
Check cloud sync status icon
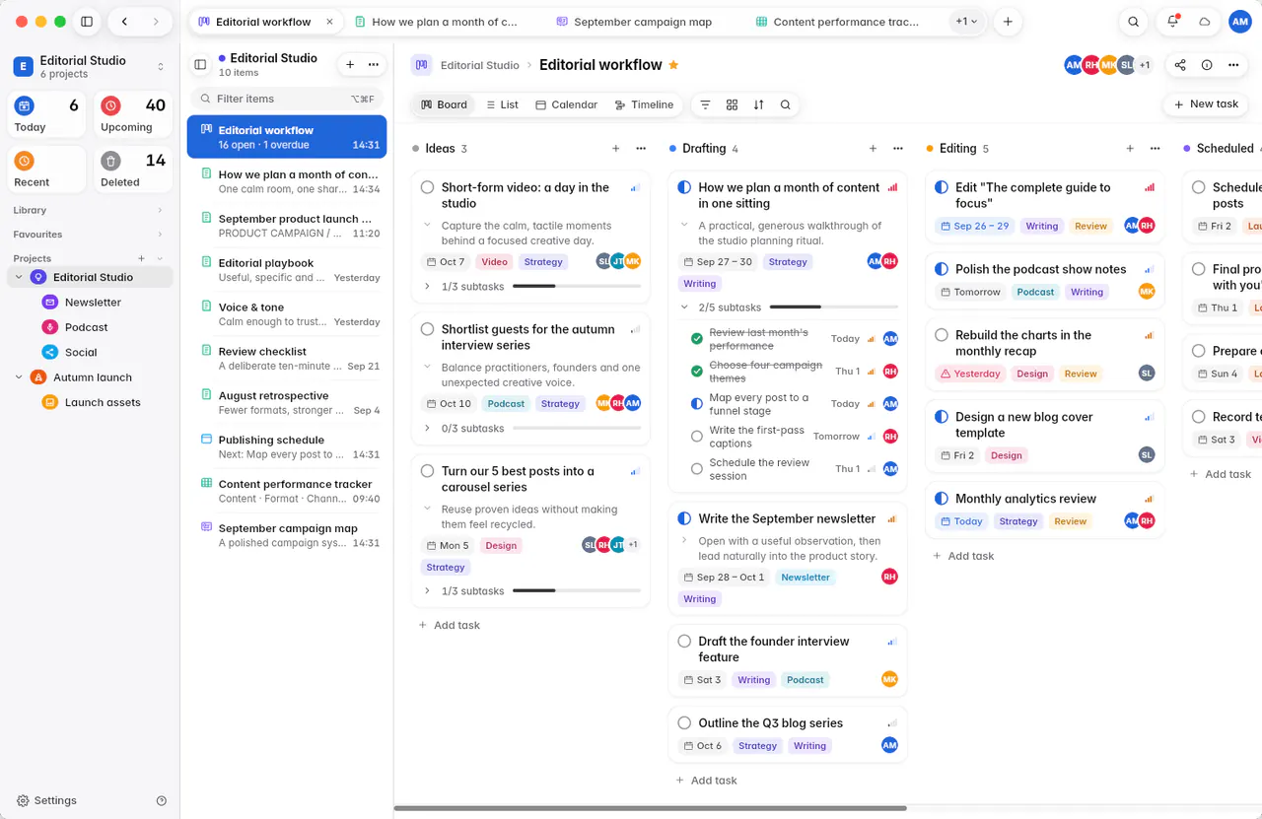click(x=1204, y=22)
